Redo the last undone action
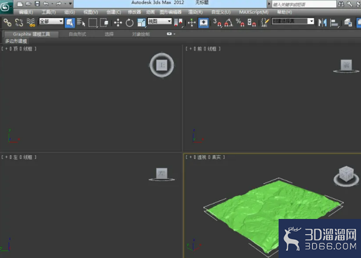The width and height of the screenshot is (361, 258). (59, 4)
